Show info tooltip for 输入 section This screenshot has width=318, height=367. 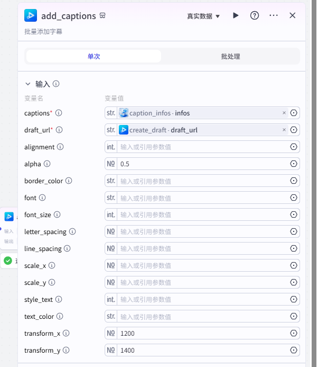point(56,84)
